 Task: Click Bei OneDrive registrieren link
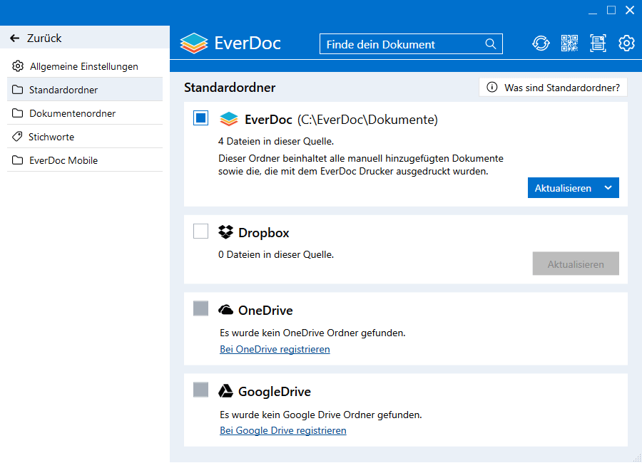(275, 349)
